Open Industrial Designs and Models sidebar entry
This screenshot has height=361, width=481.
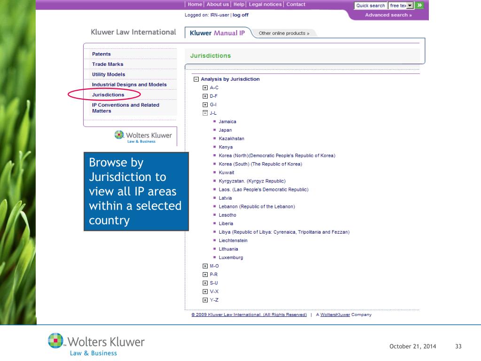pyautogui.click(x=129, y=85)
